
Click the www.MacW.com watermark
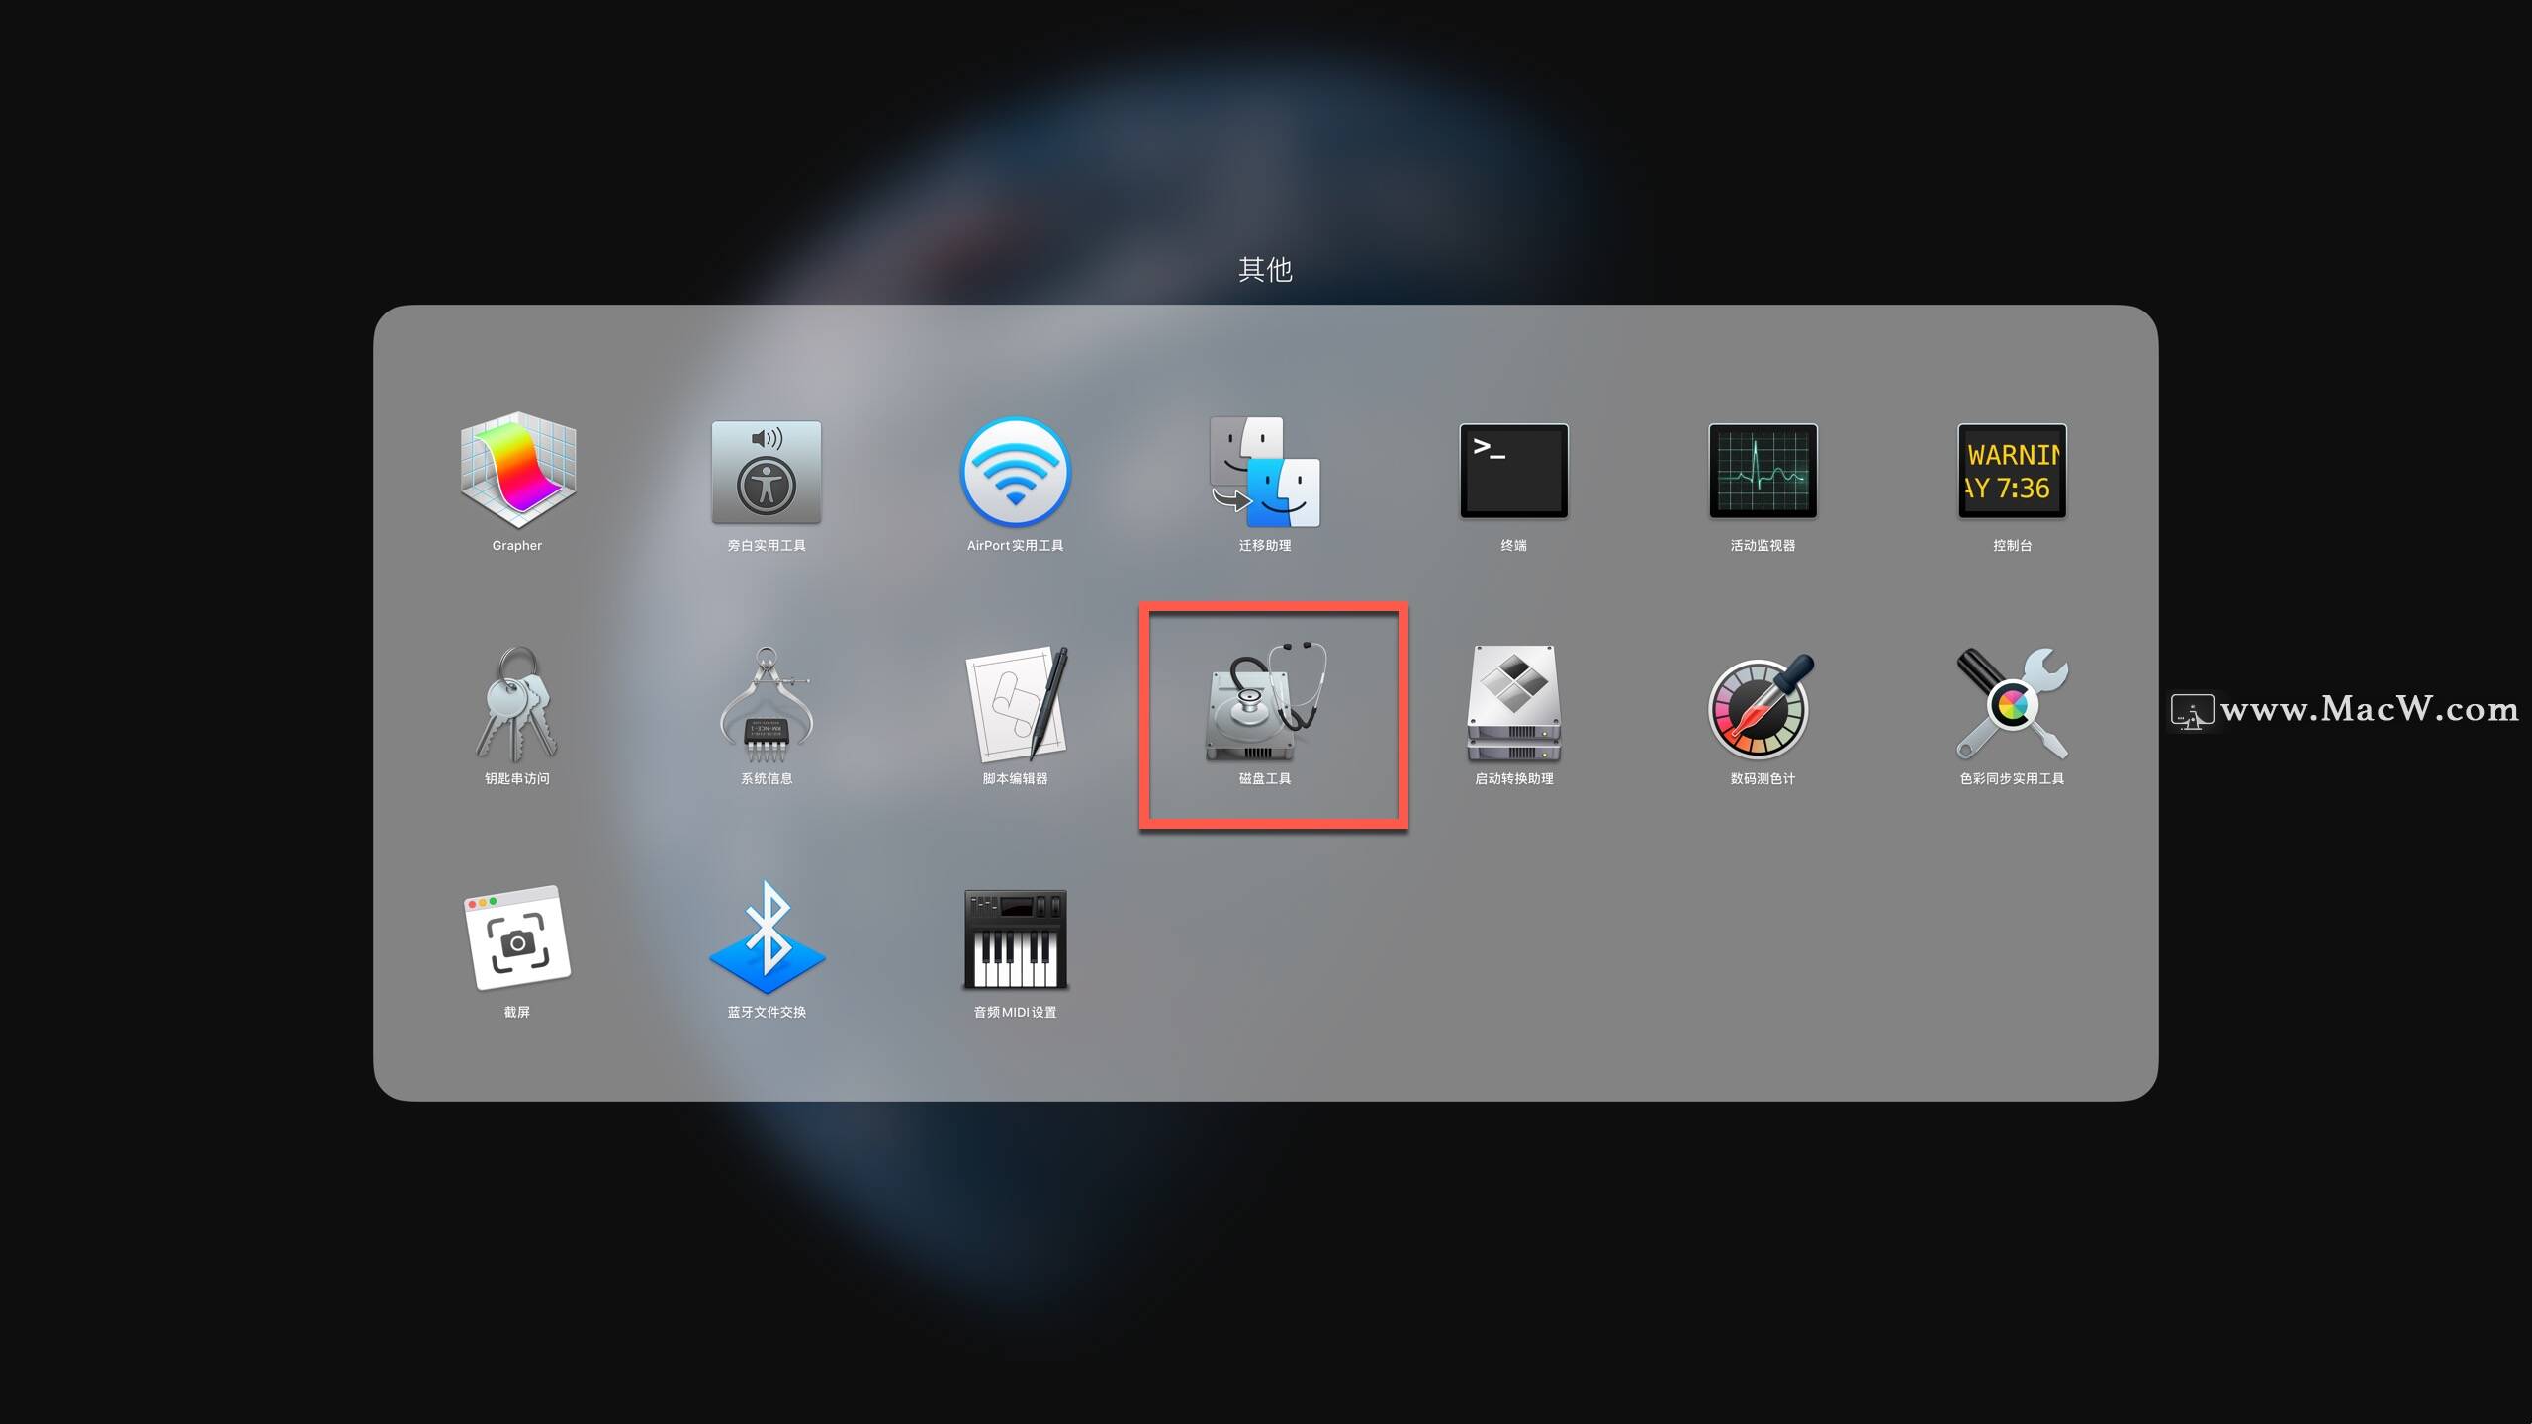click(2368, 709)
